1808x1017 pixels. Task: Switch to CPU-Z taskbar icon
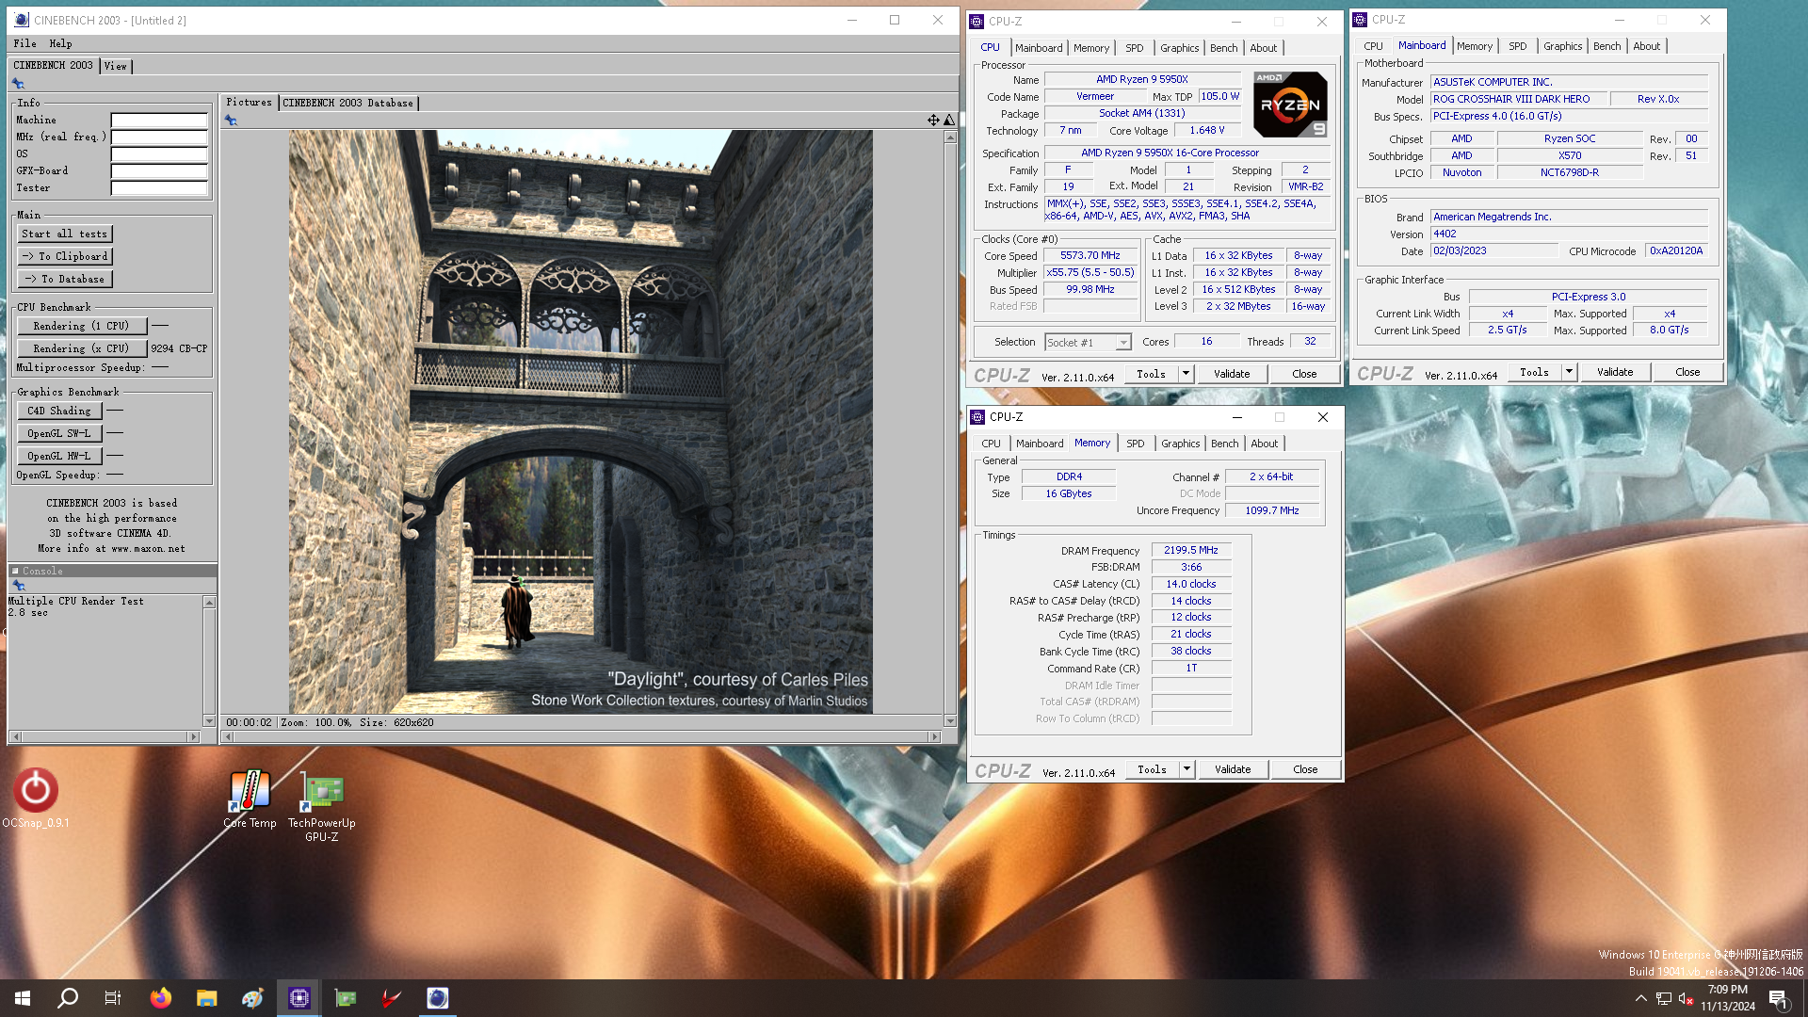pos(299,998)
